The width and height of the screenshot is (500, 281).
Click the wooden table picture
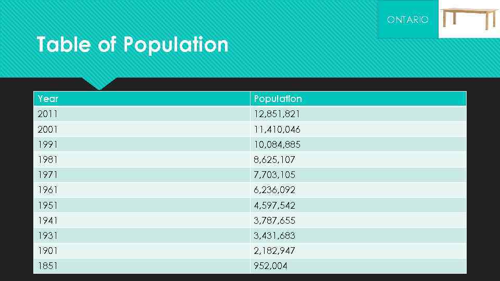click(x=469, y=18)
